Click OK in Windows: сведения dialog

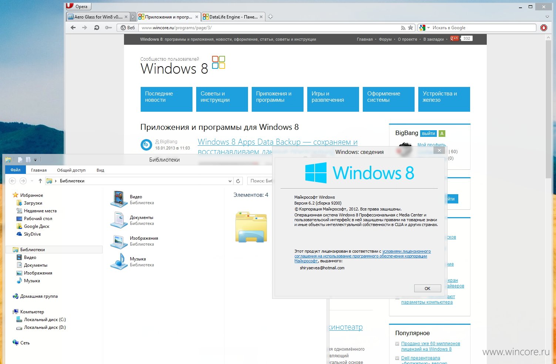(428, 289)
